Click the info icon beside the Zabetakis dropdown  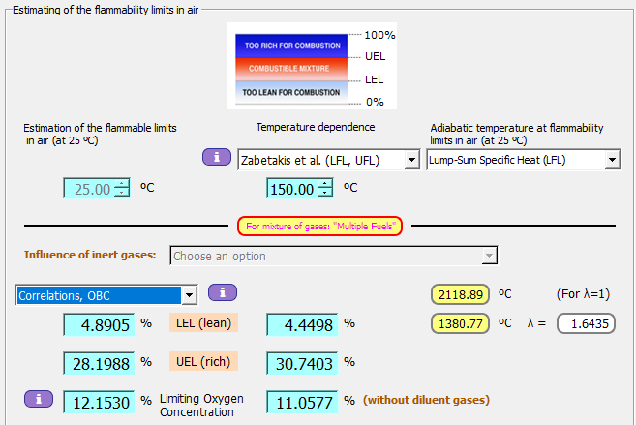pos(216,157)
